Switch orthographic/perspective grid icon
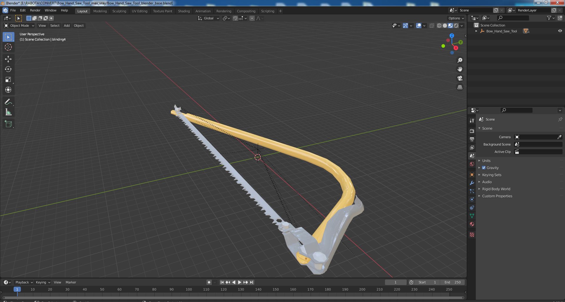This screenshot has width=565, height=302. pos(460,87)
